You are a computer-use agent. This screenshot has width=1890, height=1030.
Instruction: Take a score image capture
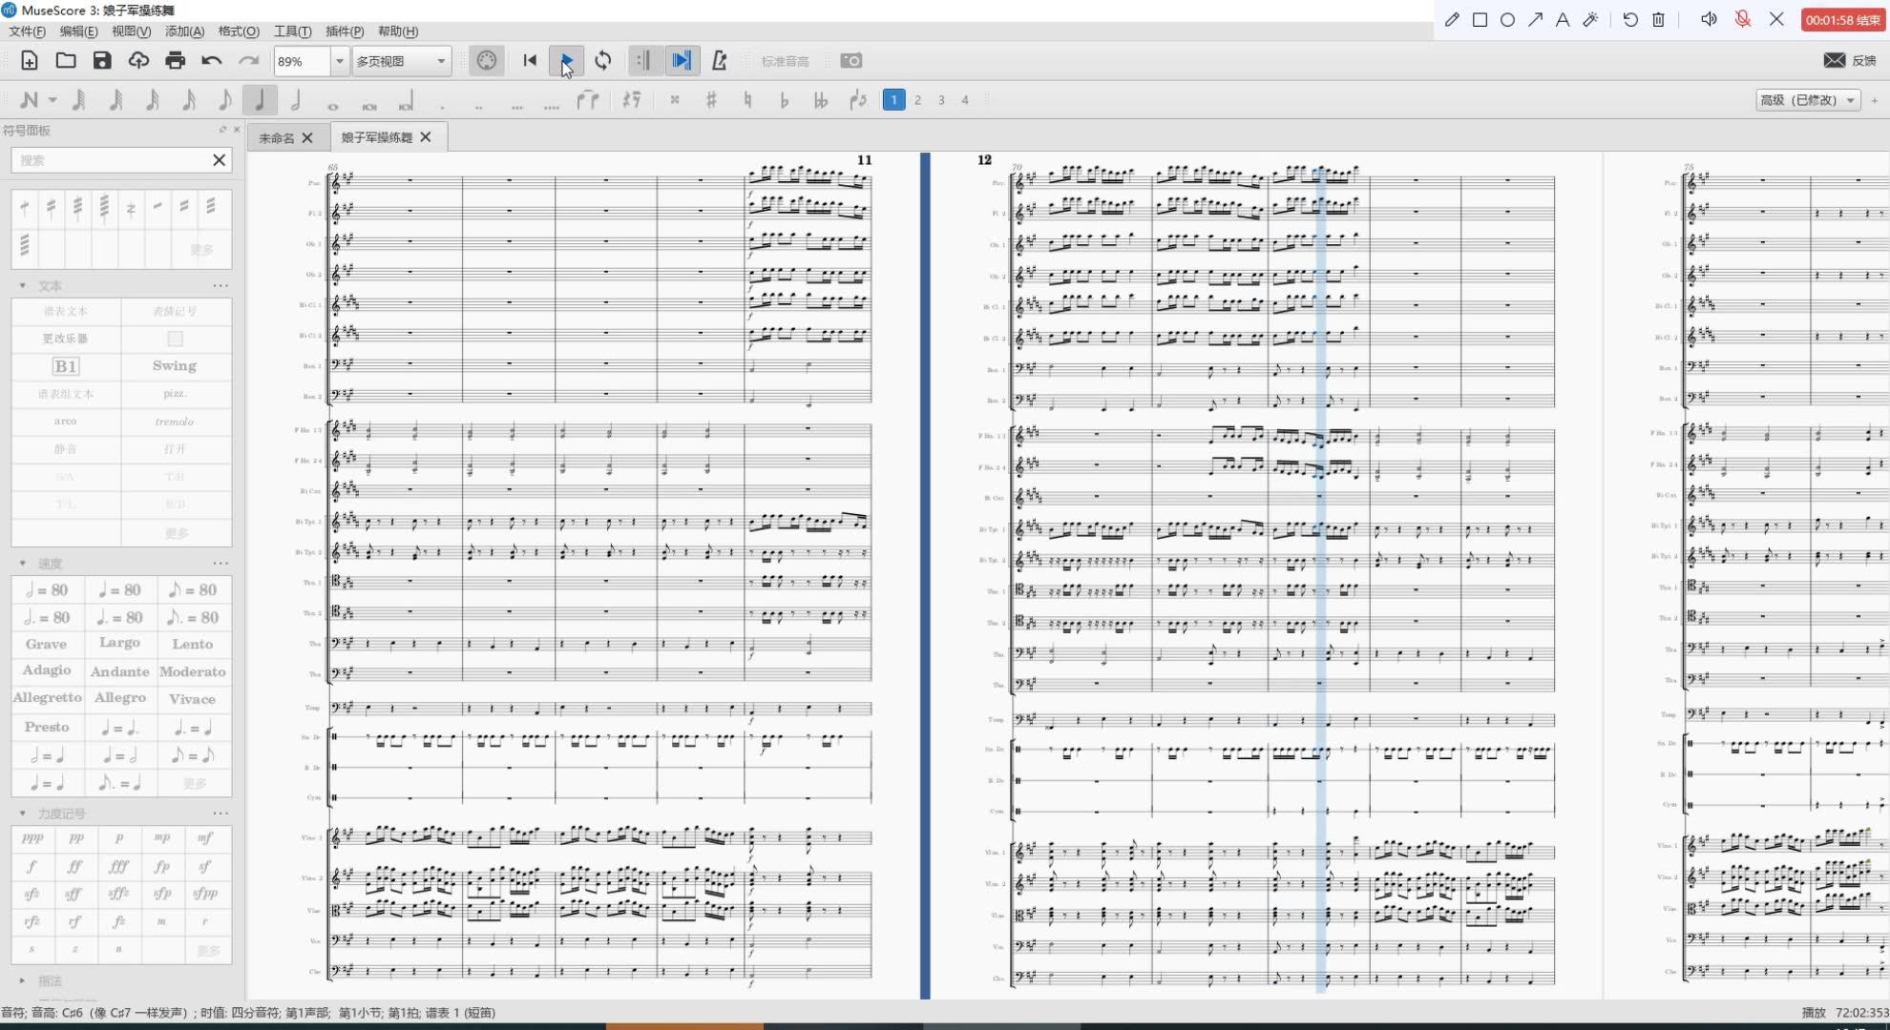click(850, 61)
